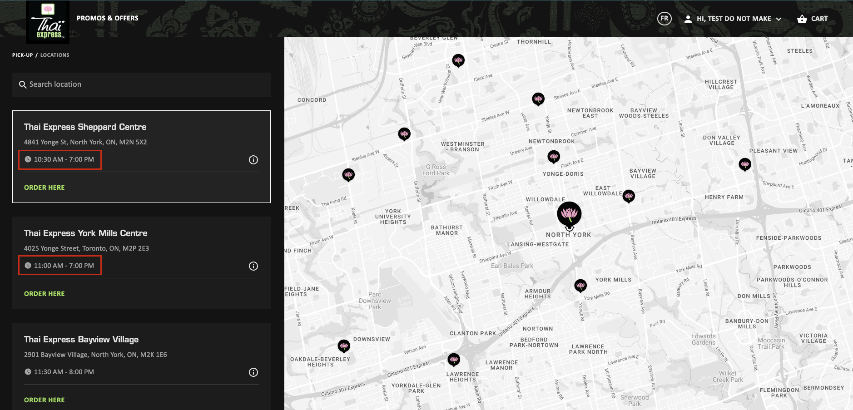Open info for Thai Express Sheppard Centre
The height and width of the screenshot is (410, 853).
(x=253, y=159)
